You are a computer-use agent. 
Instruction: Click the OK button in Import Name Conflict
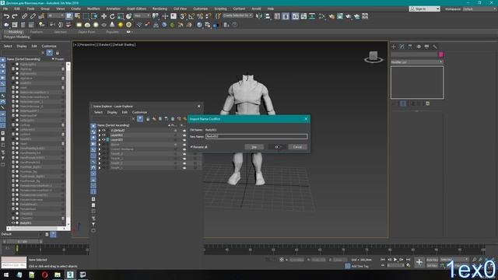276,147
